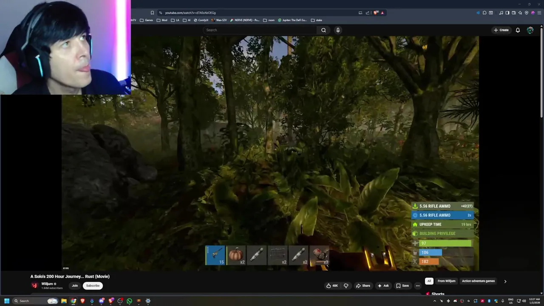Open the clock showing 12:27 AM

tap(535, 301)
